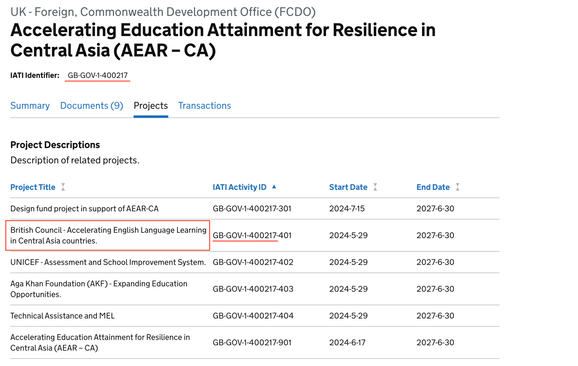The image size is (578, 366).
Task: Click sort icon next to End Date
Action: coord(458,187)
